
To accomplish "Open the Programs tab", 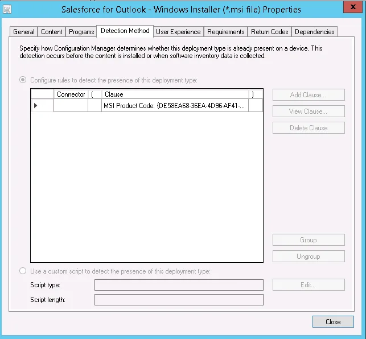I will [81, 32].
